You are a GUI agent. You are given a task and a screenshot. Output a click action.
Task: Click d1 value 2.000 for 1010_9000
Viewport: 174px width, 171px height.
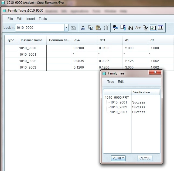coord(135,48)
